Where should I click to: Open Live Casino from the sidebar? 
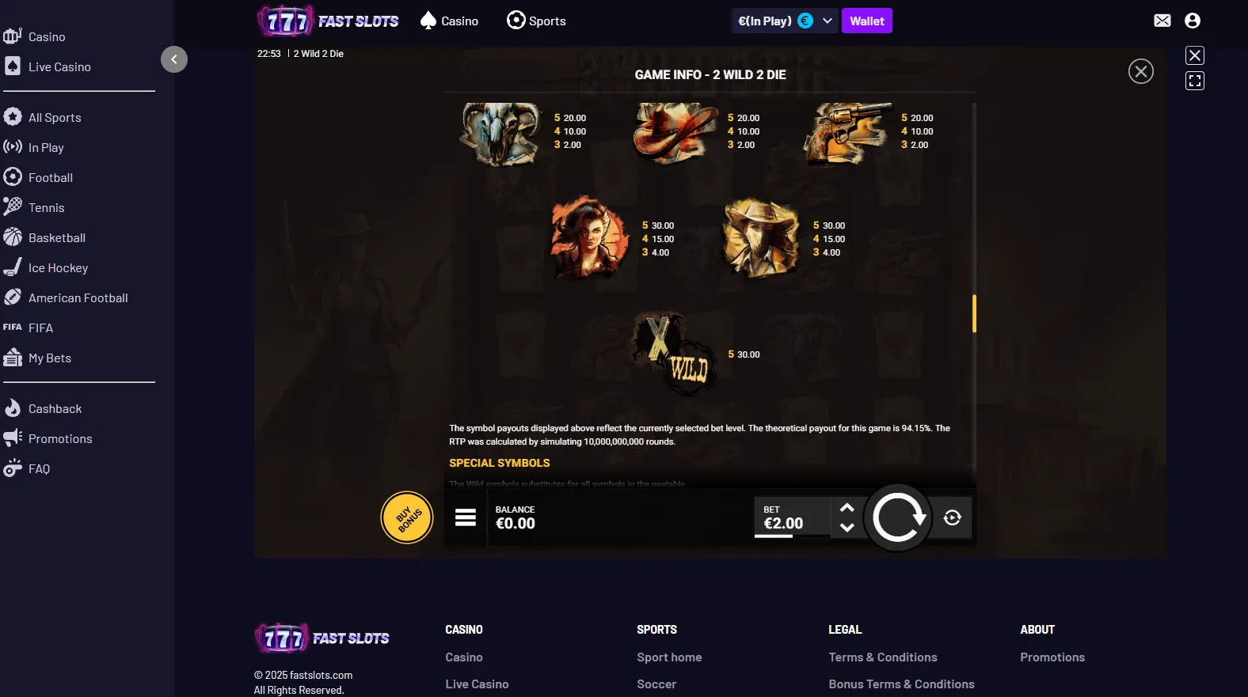point(59,67)
